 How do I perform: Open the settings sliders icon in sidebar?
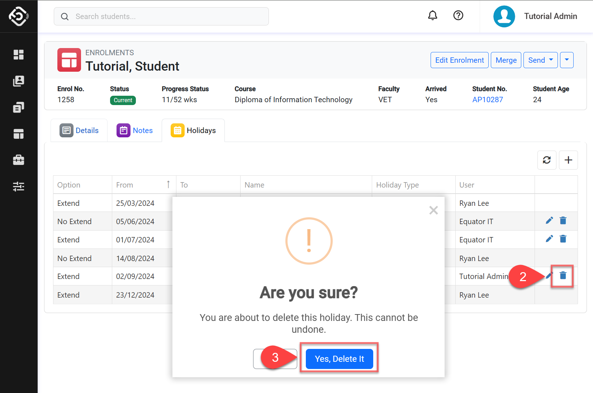click(19, 186)
